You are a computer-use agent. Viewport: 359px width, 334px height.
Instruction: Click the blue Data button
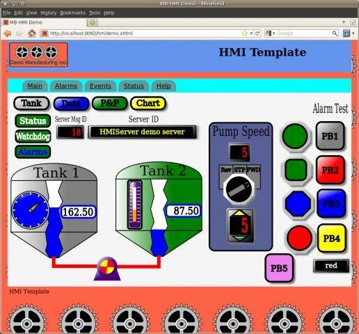pyautogui.click(x=71, y=104)
